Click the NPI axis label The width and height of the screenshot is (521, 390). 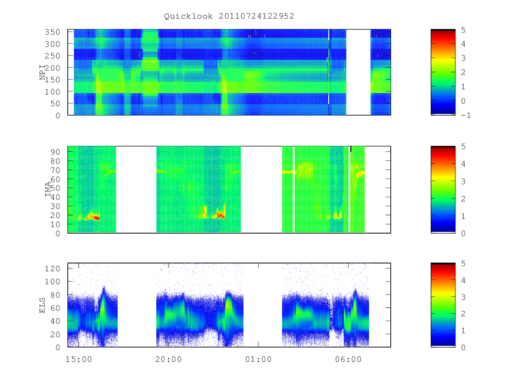point(43,72)
